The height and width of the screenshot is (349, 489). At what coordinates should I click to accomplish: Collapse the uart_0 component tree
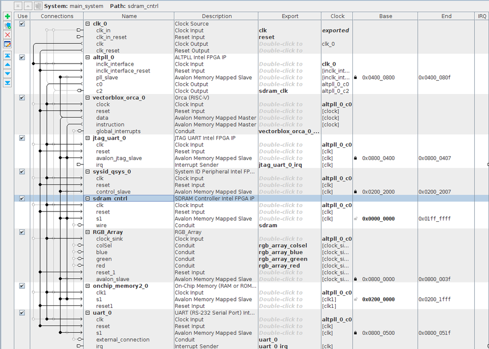tap(88, 313)
